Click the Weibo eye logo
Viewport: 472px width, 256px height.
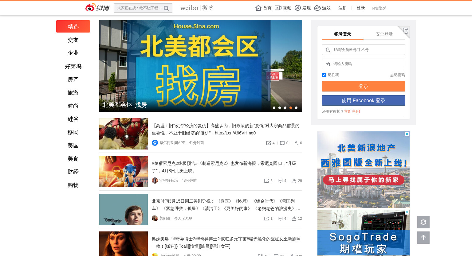90,8
